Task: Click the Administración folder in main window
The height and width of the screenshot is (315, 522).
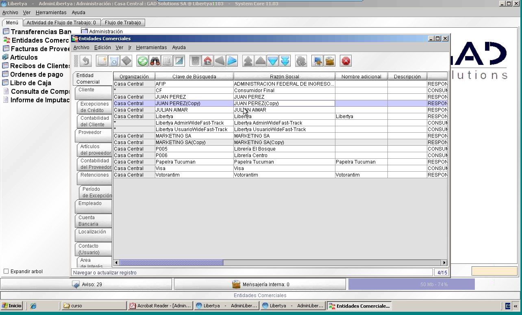Action: [102, 31]
